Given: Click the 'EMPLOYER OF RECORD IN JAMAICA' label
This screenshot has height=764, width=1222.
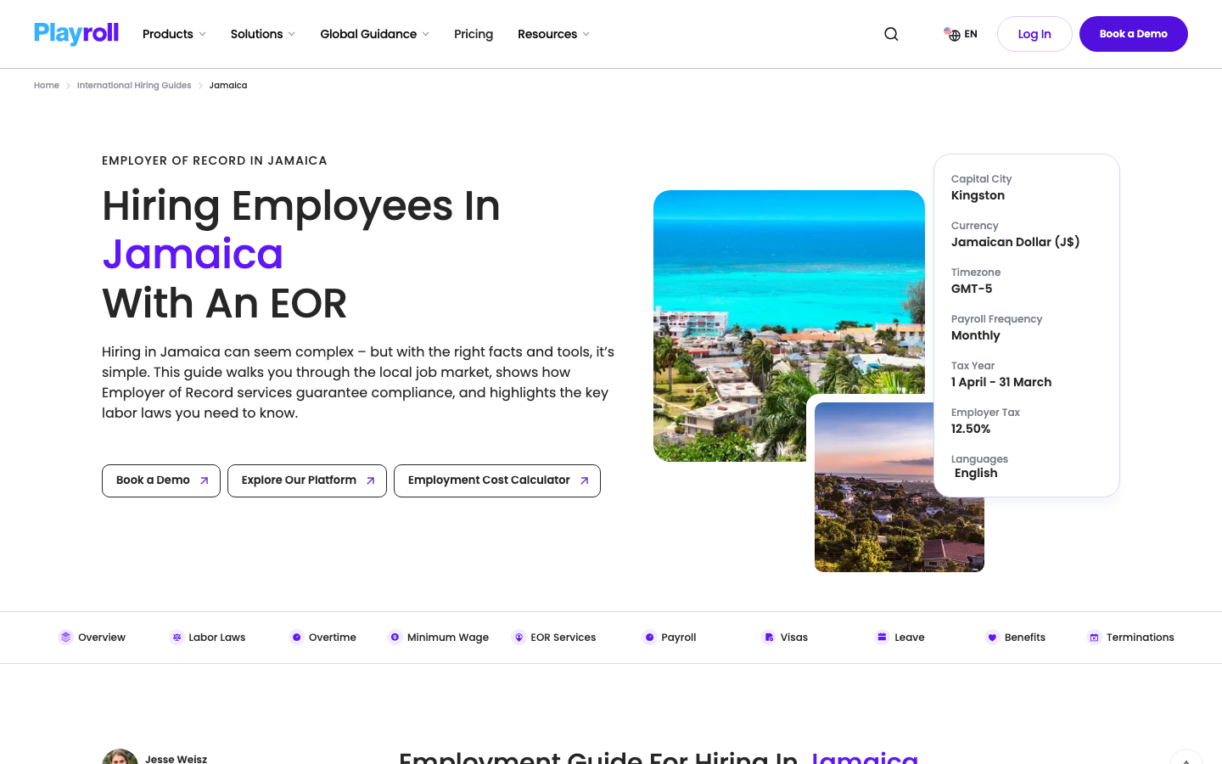Looking at the screenshot, I should (215, 160).
